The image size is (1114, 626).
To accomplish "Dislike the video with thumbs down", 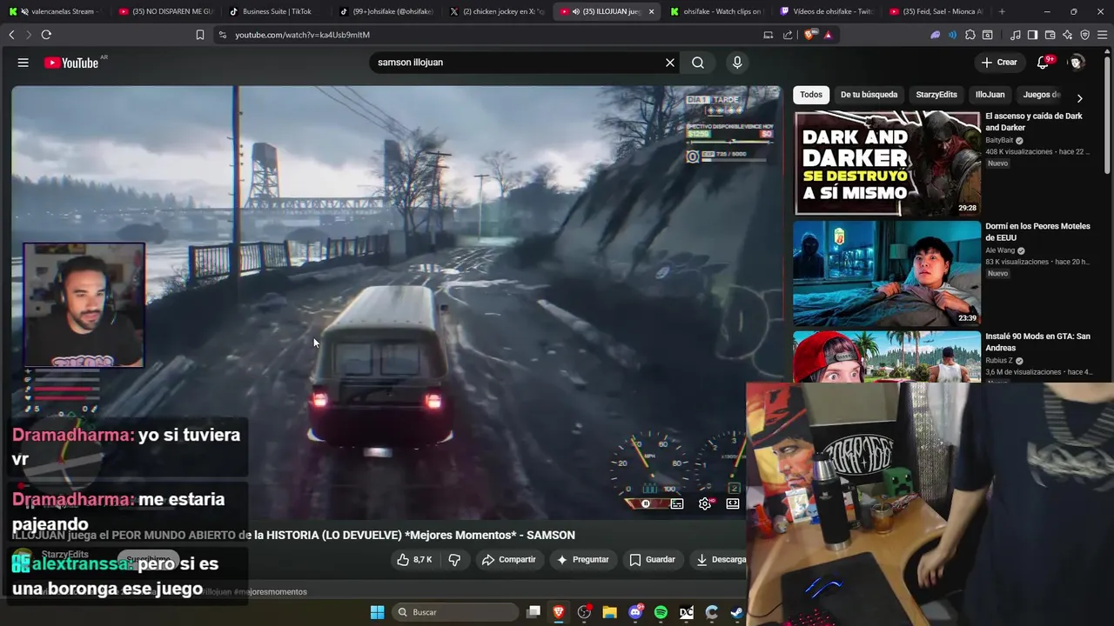I will click(454, 560).
